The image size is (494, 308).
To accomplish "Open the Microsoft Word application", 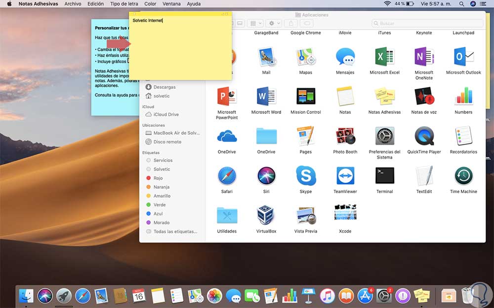I will tap(266, 96).
